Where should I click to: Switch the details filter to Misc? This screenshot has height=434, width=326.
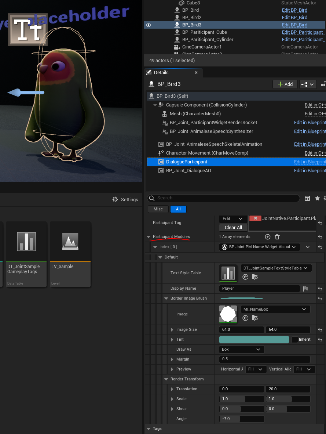[158, 209]
